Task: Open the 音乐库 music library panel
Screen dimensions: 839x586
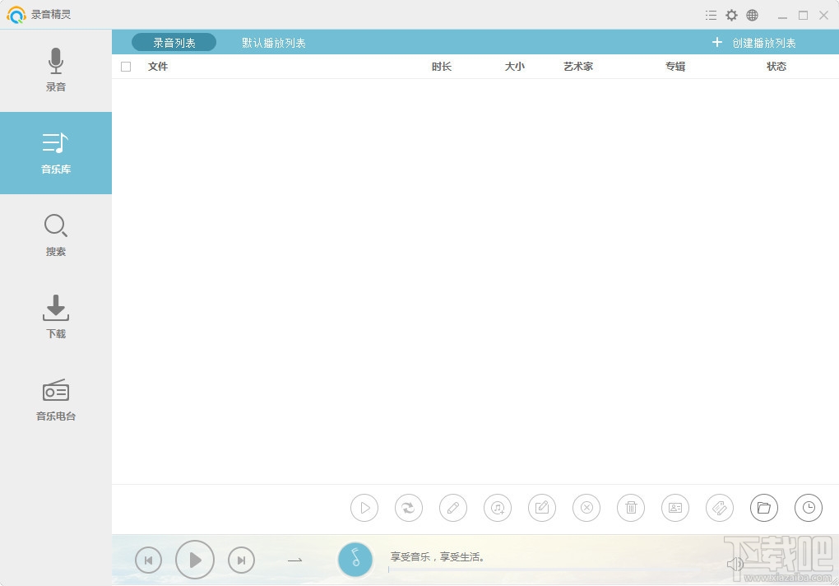Action: [x=55, y=153]
